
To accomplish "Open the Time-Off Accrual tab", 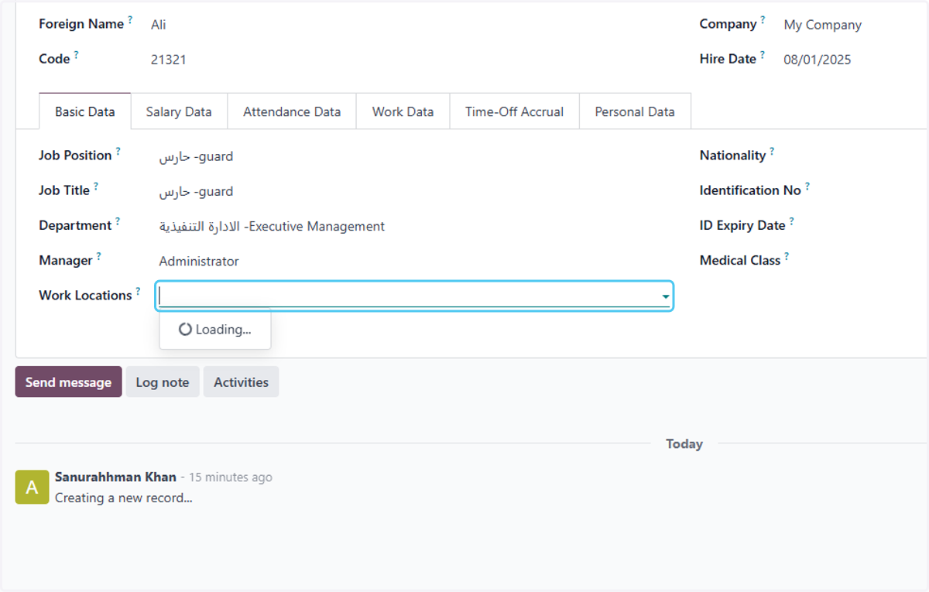I will pos(514,111).
